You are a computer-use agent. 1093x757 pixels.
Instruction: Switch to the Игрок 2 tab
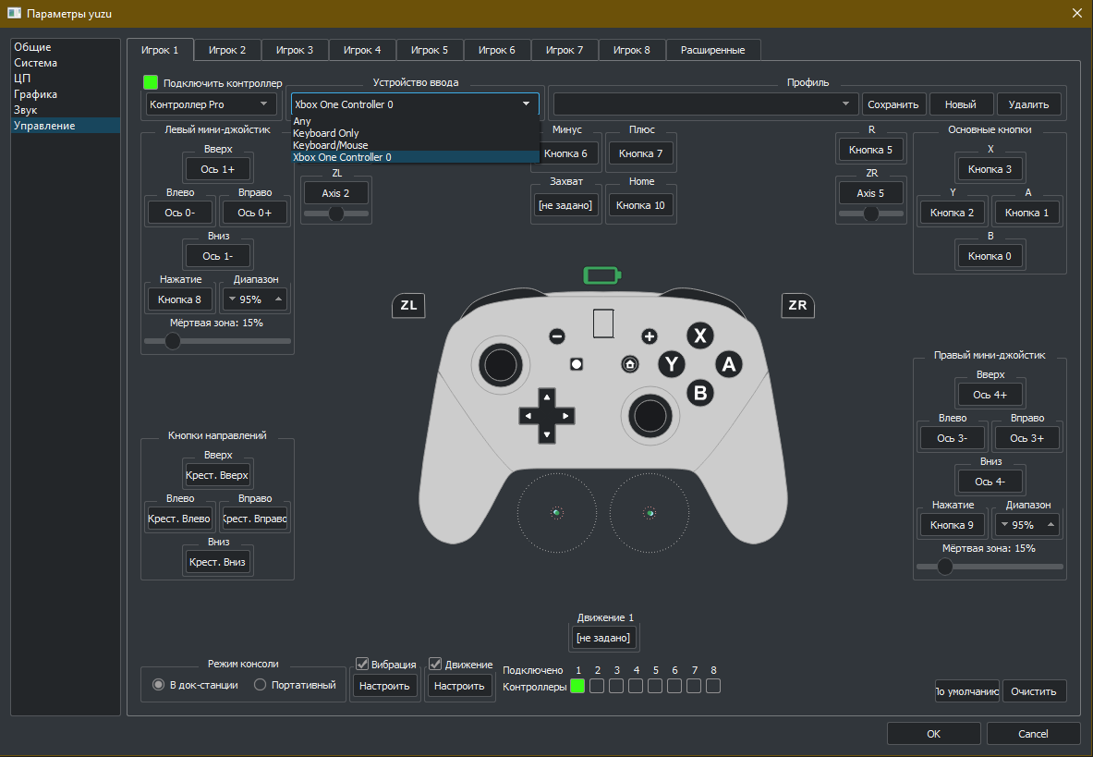point(227,50)
